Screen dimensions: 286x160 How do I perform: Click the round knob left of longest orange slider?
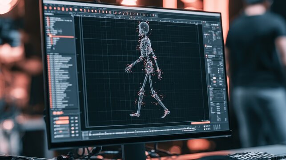coord(54,122)
